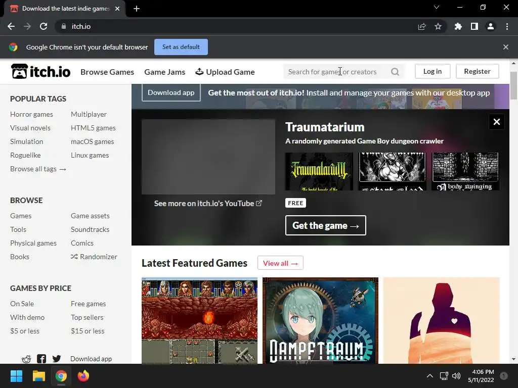Click Download app banner button

point(171,93)
